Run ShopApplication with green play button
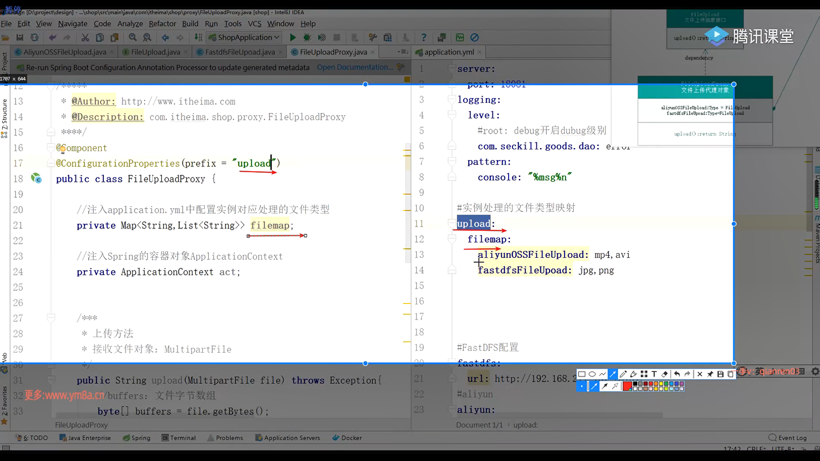Image resolution: width=820 pixels, height=461 pixels. pos(293,38)
